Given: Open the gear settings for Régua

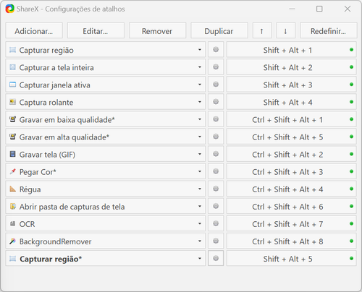Looking at the screenshot, I should tap(216, 189).
